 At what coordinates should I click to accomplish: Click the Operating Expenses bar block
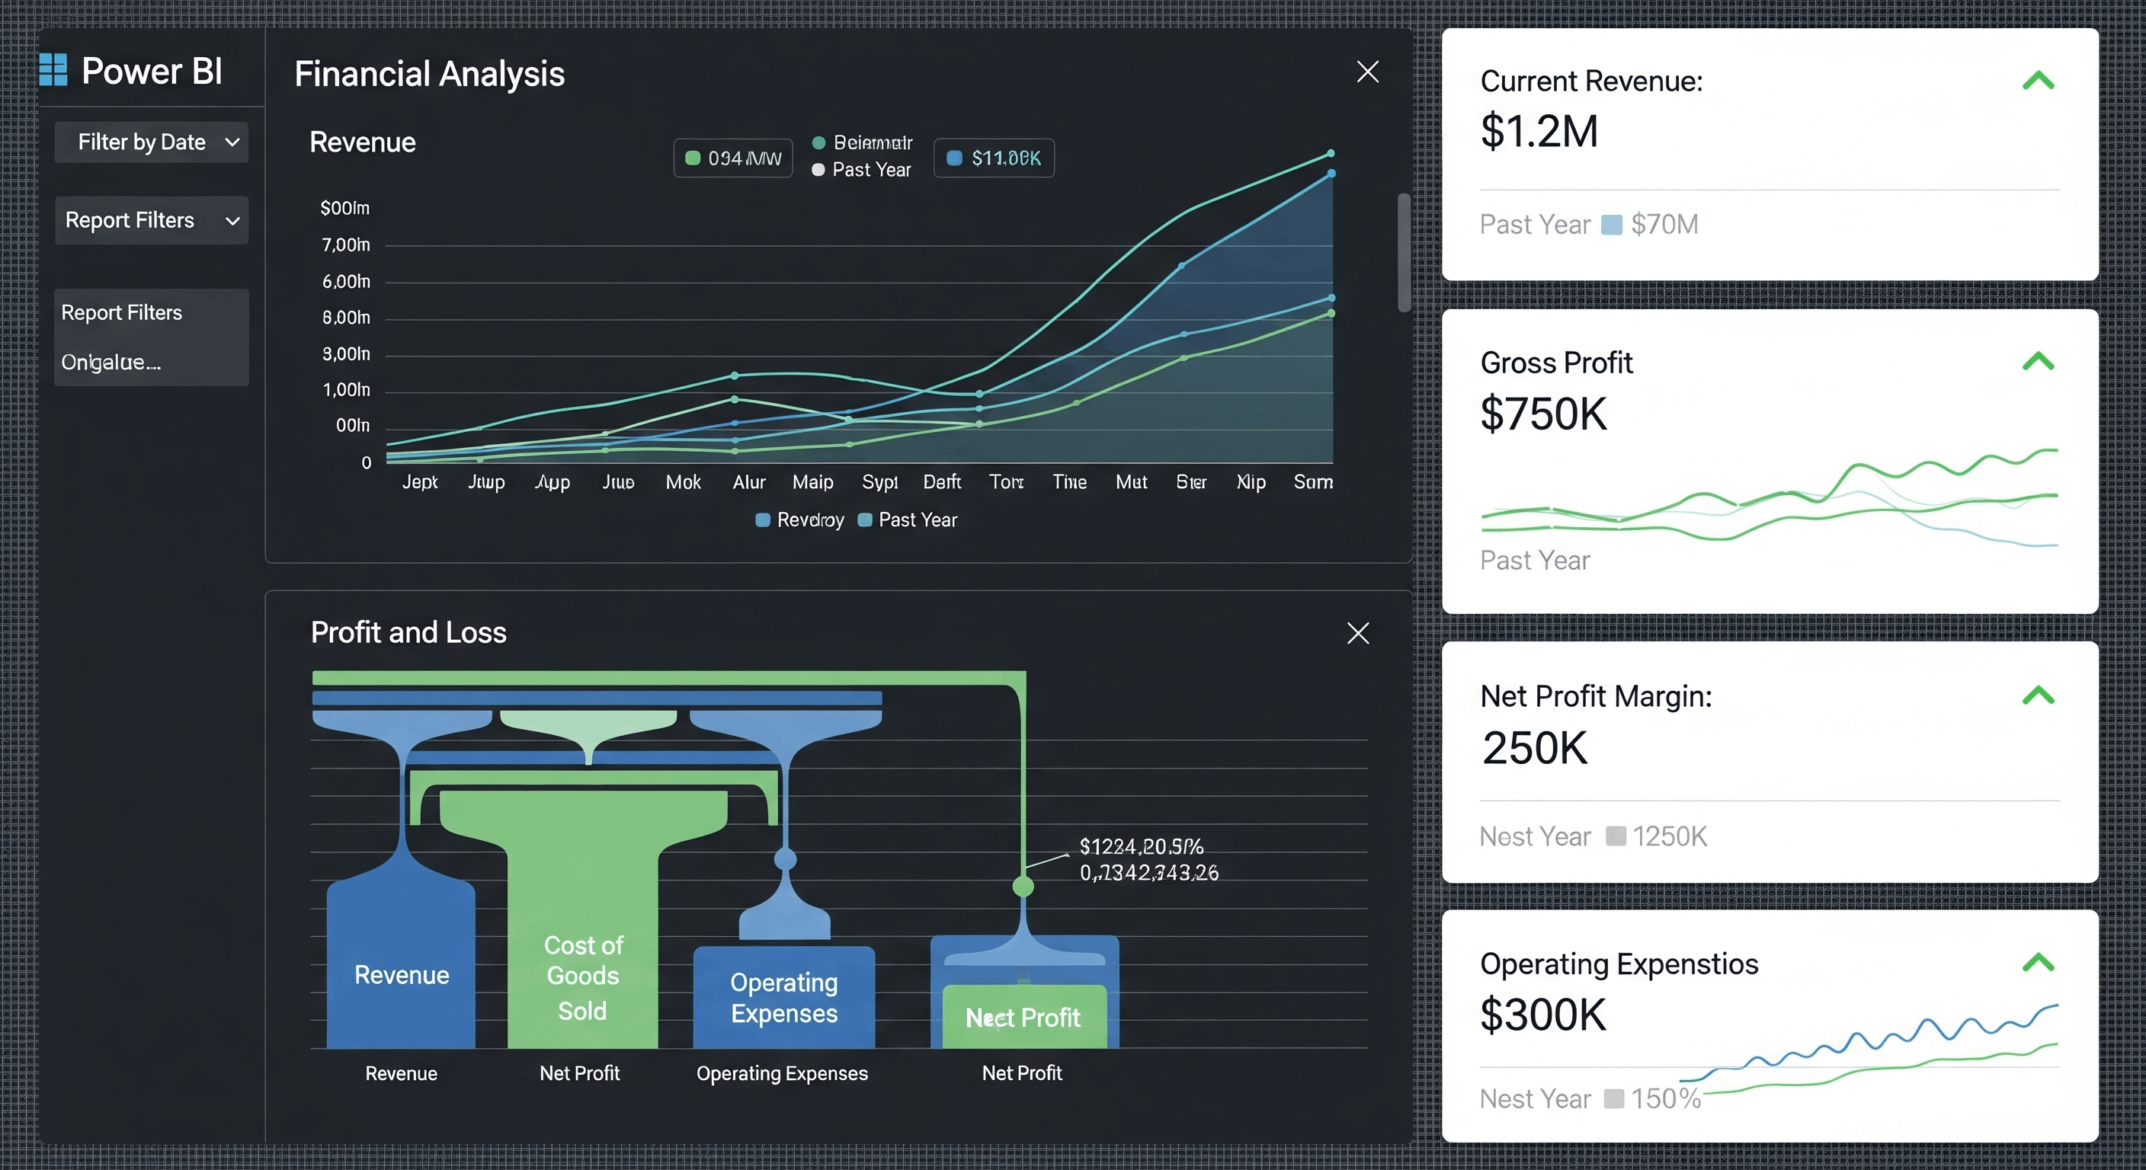tap(784, 998)
